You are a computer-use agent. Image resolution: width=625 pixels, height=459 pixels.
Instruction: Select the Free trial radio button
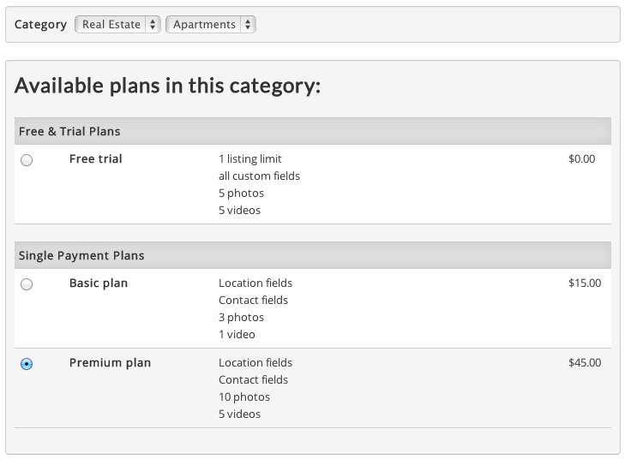tap(27, 160)
